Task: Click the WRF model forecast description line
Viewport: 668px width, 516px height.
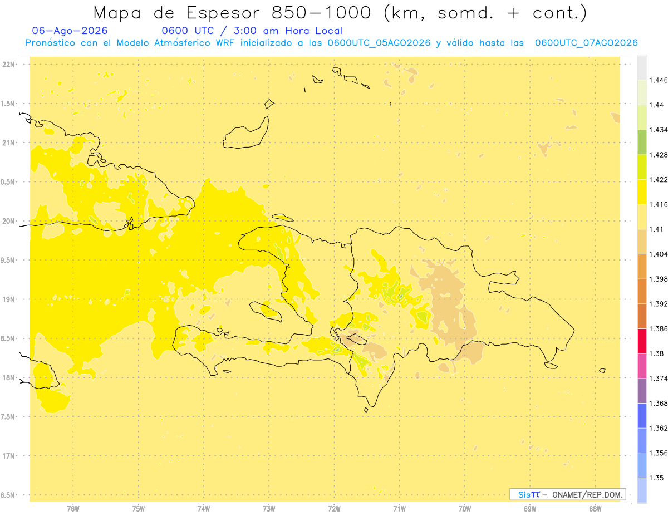Action: point(331,43)
